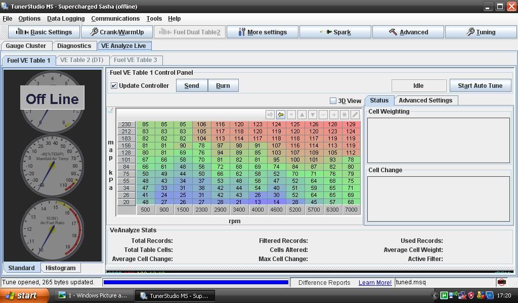Switch to the Histogram tab

[x=61, y=268]
